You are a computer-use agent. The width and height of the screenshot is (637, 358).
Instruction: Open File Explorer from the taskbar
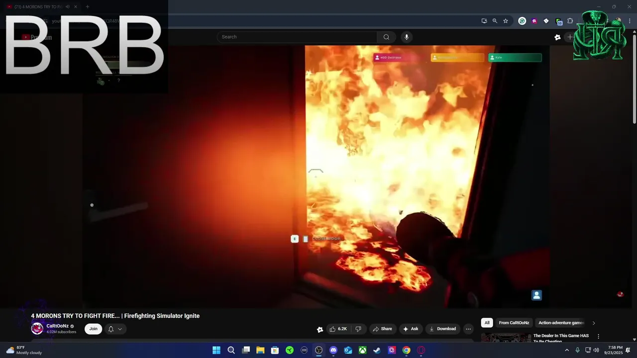[x=260, y=350]
